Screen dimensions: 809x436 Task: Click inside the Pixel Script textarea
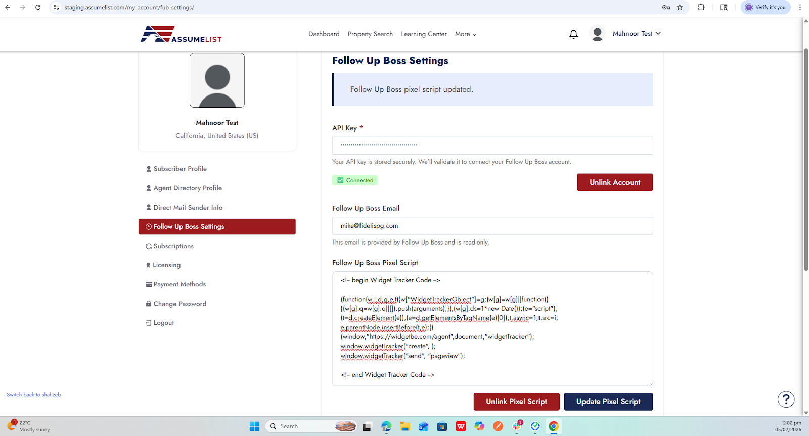tap(492, 329)
